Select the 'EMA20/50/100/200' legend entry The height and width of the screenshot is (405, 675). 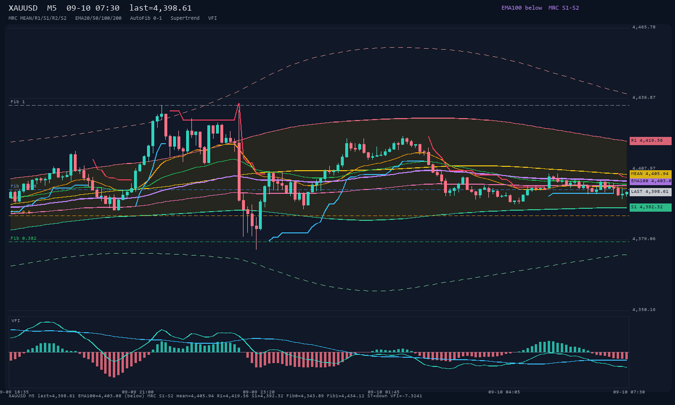tap(98, 18)
